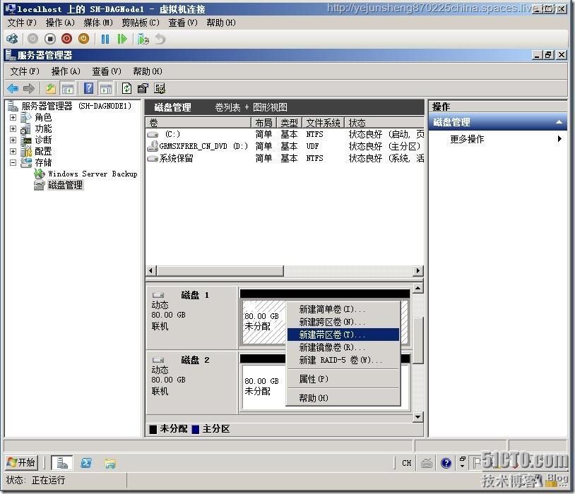
Task: Click the Properties icon in Server Manager toolbar
Action: [142, 88]
